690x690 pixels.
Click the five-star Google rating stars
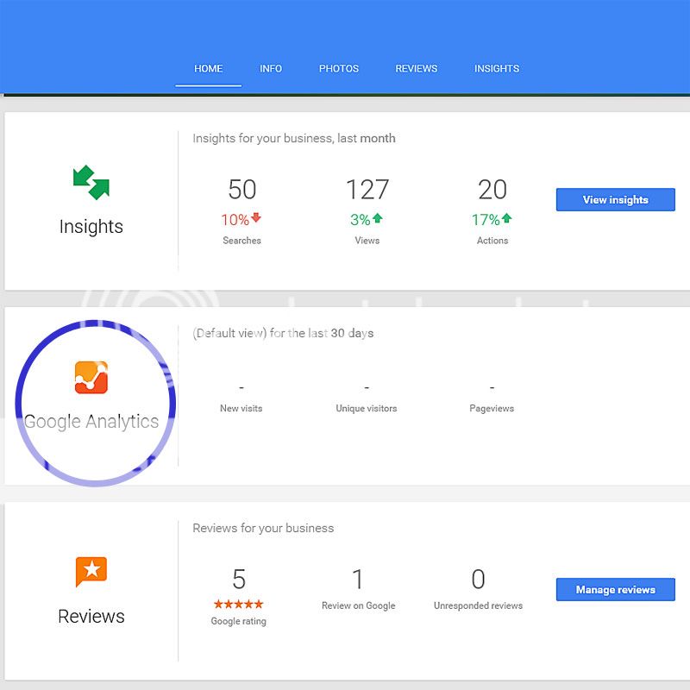239,605
